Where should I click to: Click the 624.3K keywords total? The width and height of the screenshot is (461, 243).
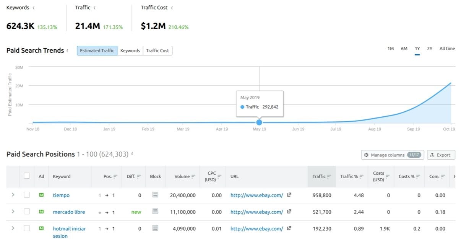click(20, 26)
